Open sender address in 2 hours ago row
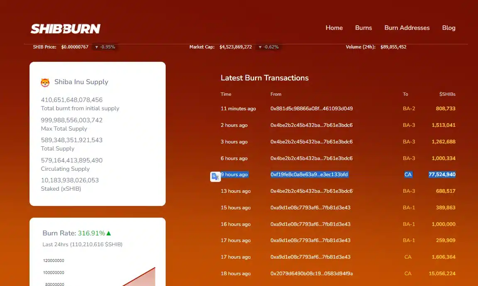 pyautogui.click(x=311, y=125)
